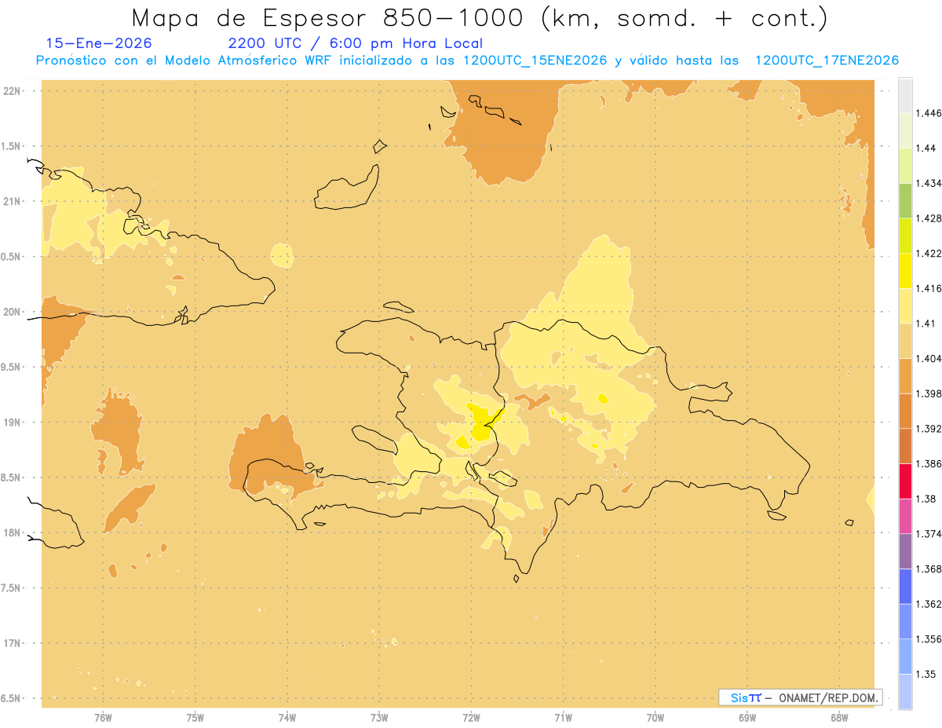The image size is (942, 728).
Task: Select the gray swatch at top of color scale
Action: click(905, 94)
